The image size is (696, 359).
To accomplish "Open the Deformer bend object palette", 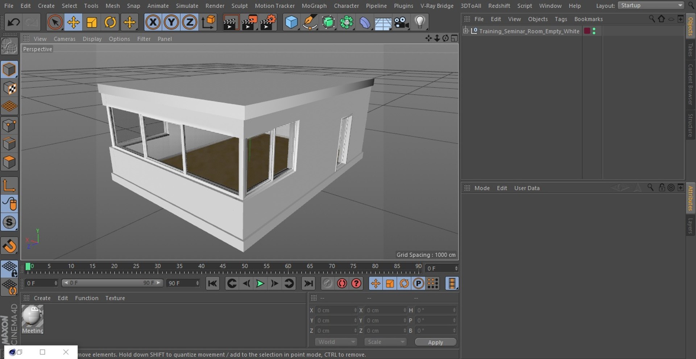I will pos(365,22).
